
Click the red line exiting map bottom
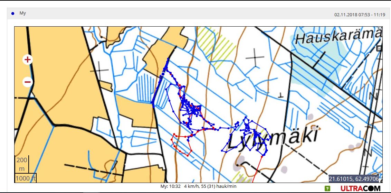257,169
